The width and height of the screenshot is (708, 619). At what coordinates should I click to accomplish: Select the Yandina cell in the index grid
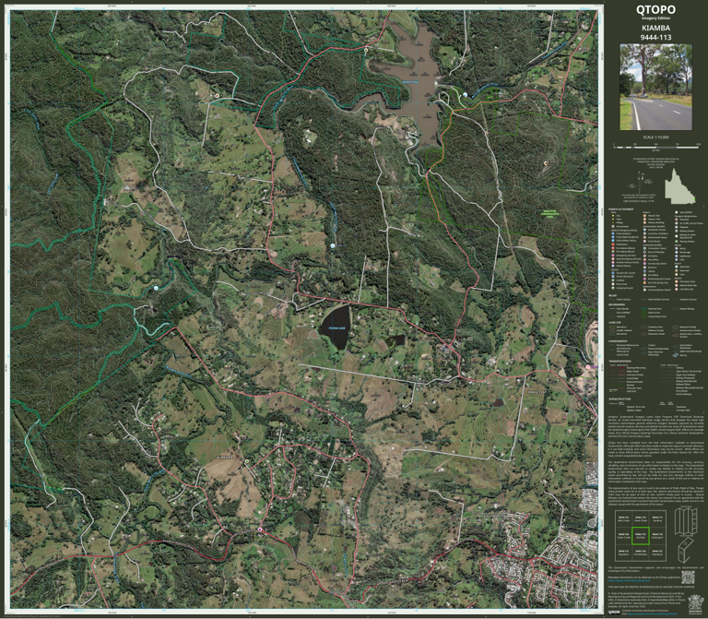coord(657,518)
